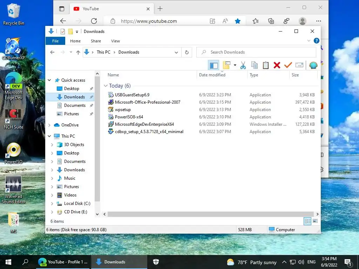Select cdbxp_setup_4.5.8.7128_x64_minimal file

(x=149, y=132)
